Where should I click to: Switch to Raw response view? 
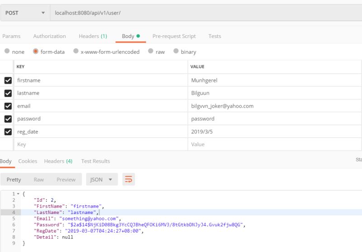pyautogui.click(x=38, y=180)
